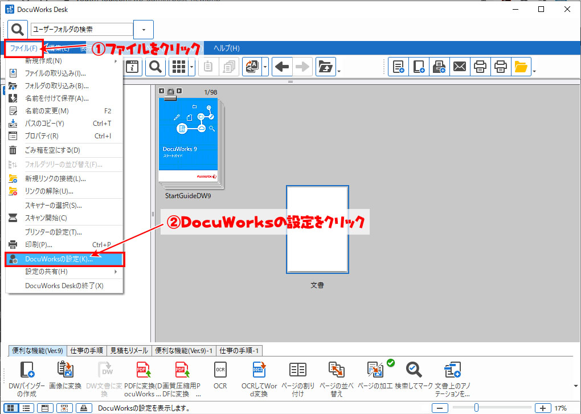
Task: Select 名前を付けて保存(A) from the menu
Action: point(57,98)
